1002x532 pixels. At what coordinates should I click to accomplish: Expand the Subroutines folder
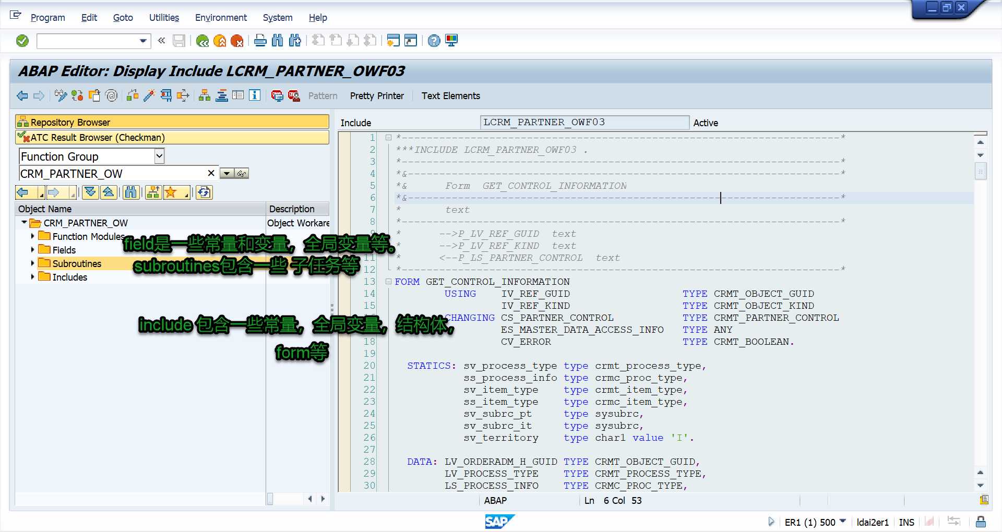[x=32, y=263]
